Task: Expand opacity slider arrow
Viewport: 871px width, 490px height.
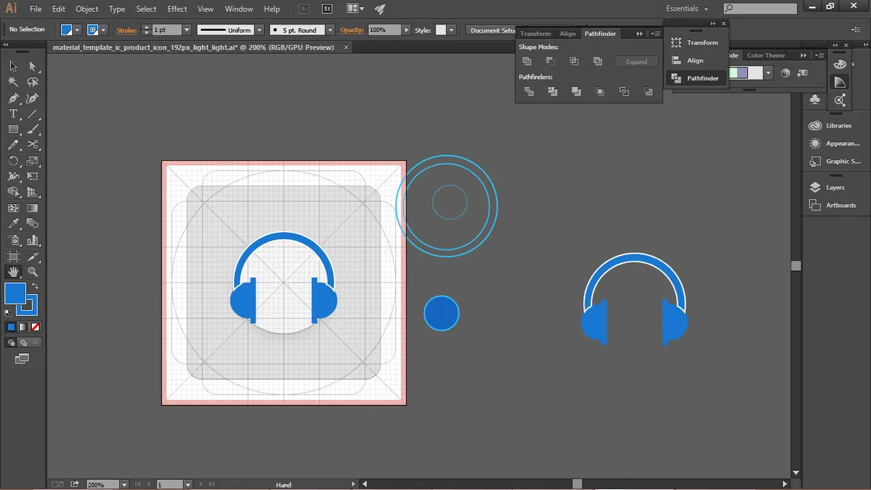Action: click(x=406, y=30)
